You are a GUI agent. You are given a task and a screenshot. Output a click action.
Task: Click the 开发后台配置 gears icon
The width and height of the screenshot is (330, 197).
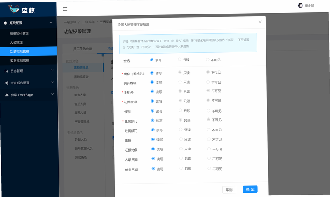pyautogui.click(x=6, y=83)
